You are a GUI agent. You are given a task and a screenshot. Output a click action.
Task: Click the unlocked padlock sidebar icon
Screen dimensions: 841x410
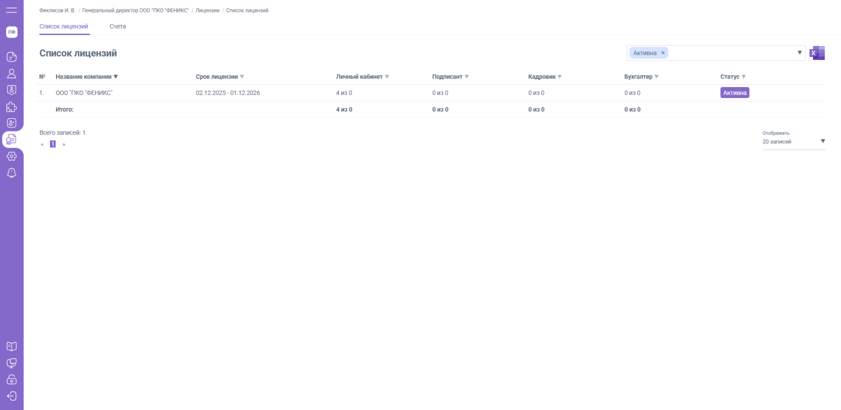[12, 379]
